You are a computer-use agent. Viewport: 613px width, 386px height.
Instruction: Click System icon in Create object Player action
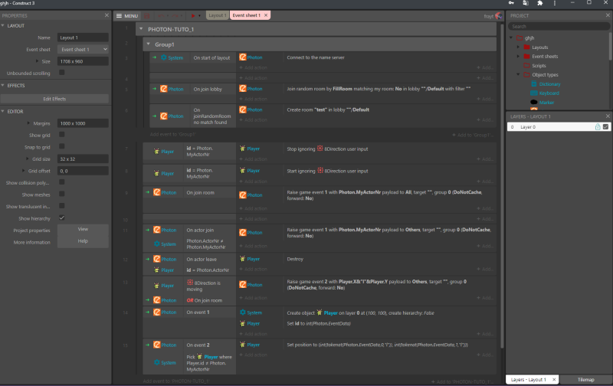pyautogui.click(x=243, y=312)
